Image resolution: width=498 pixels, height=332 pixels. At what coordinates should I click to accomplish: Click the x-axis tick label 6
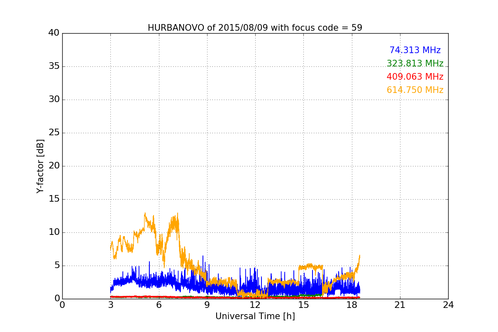[159, 305]
